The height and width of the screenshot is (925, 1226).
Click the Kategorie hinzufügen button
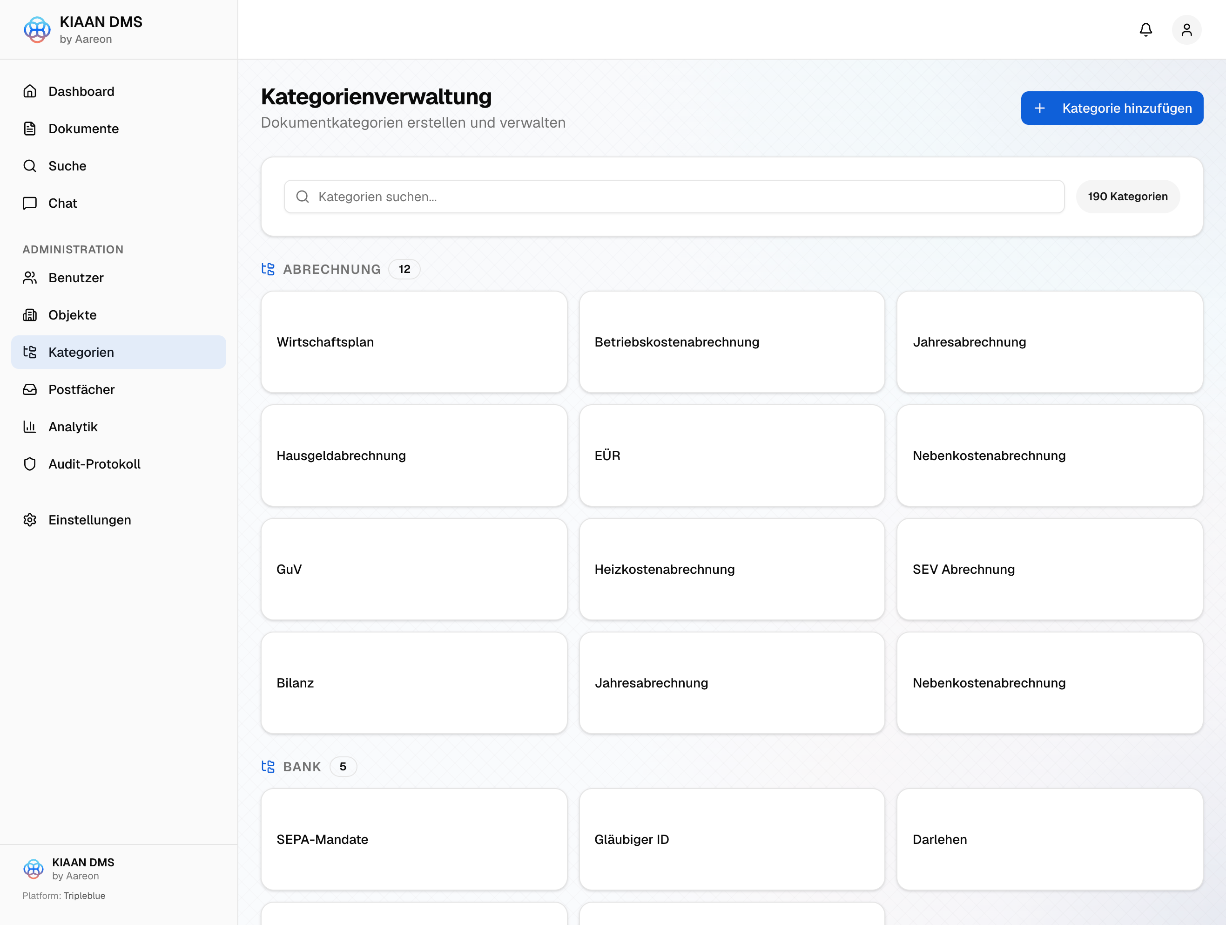pyautogui.click(x=1112, y=108)
